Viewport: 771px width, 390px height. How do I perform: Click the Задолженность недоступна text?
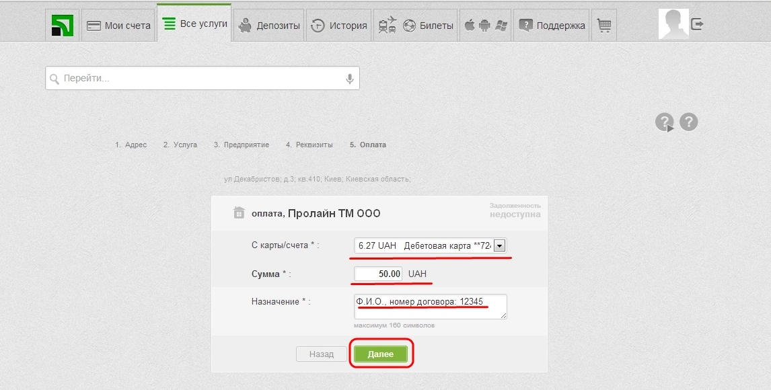tap(515, 210)
